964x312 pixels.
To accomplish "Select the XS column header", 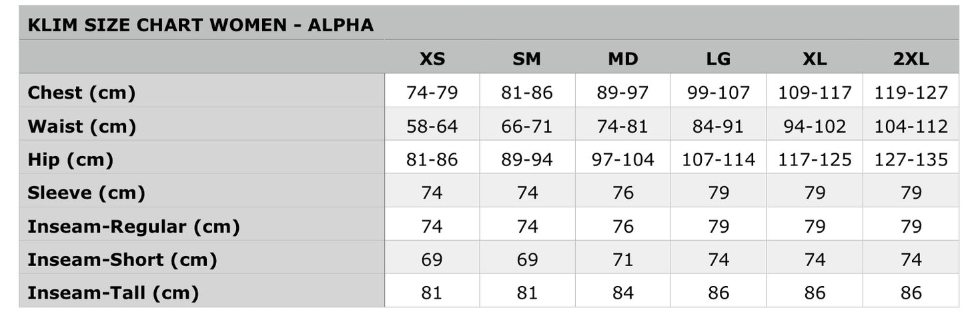I will click(x=432, y=59).
